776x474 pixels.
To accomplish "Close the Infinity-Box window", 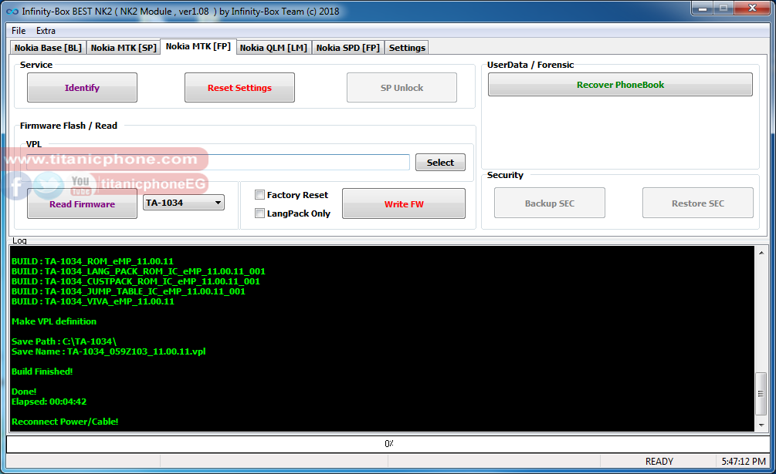I will pyautogui.click(x=752, y=8).
